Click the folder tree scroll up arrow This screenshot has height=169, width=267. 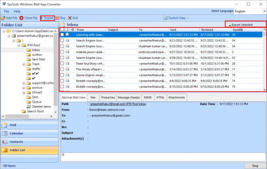55,31
